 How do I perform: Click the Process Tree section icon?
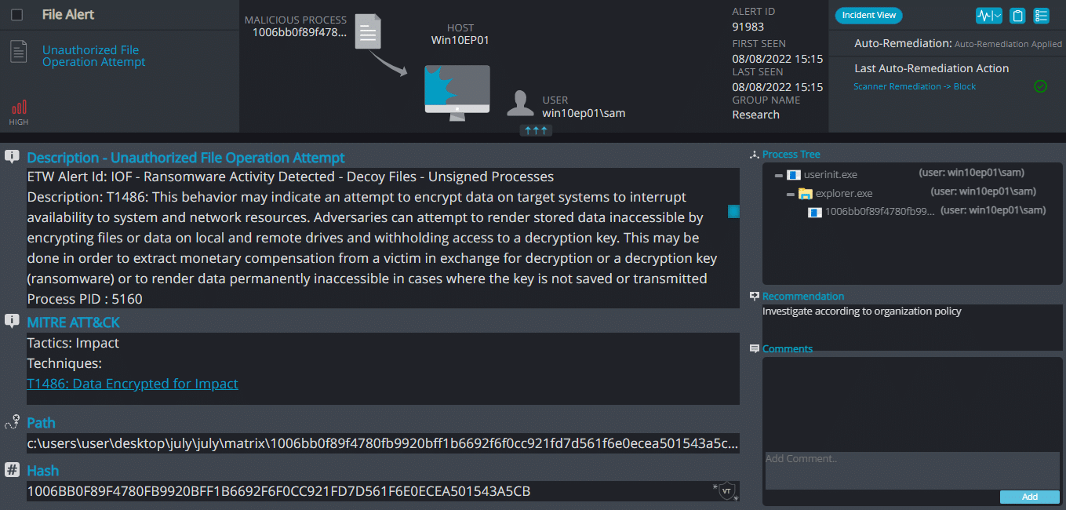click(755, 155)
